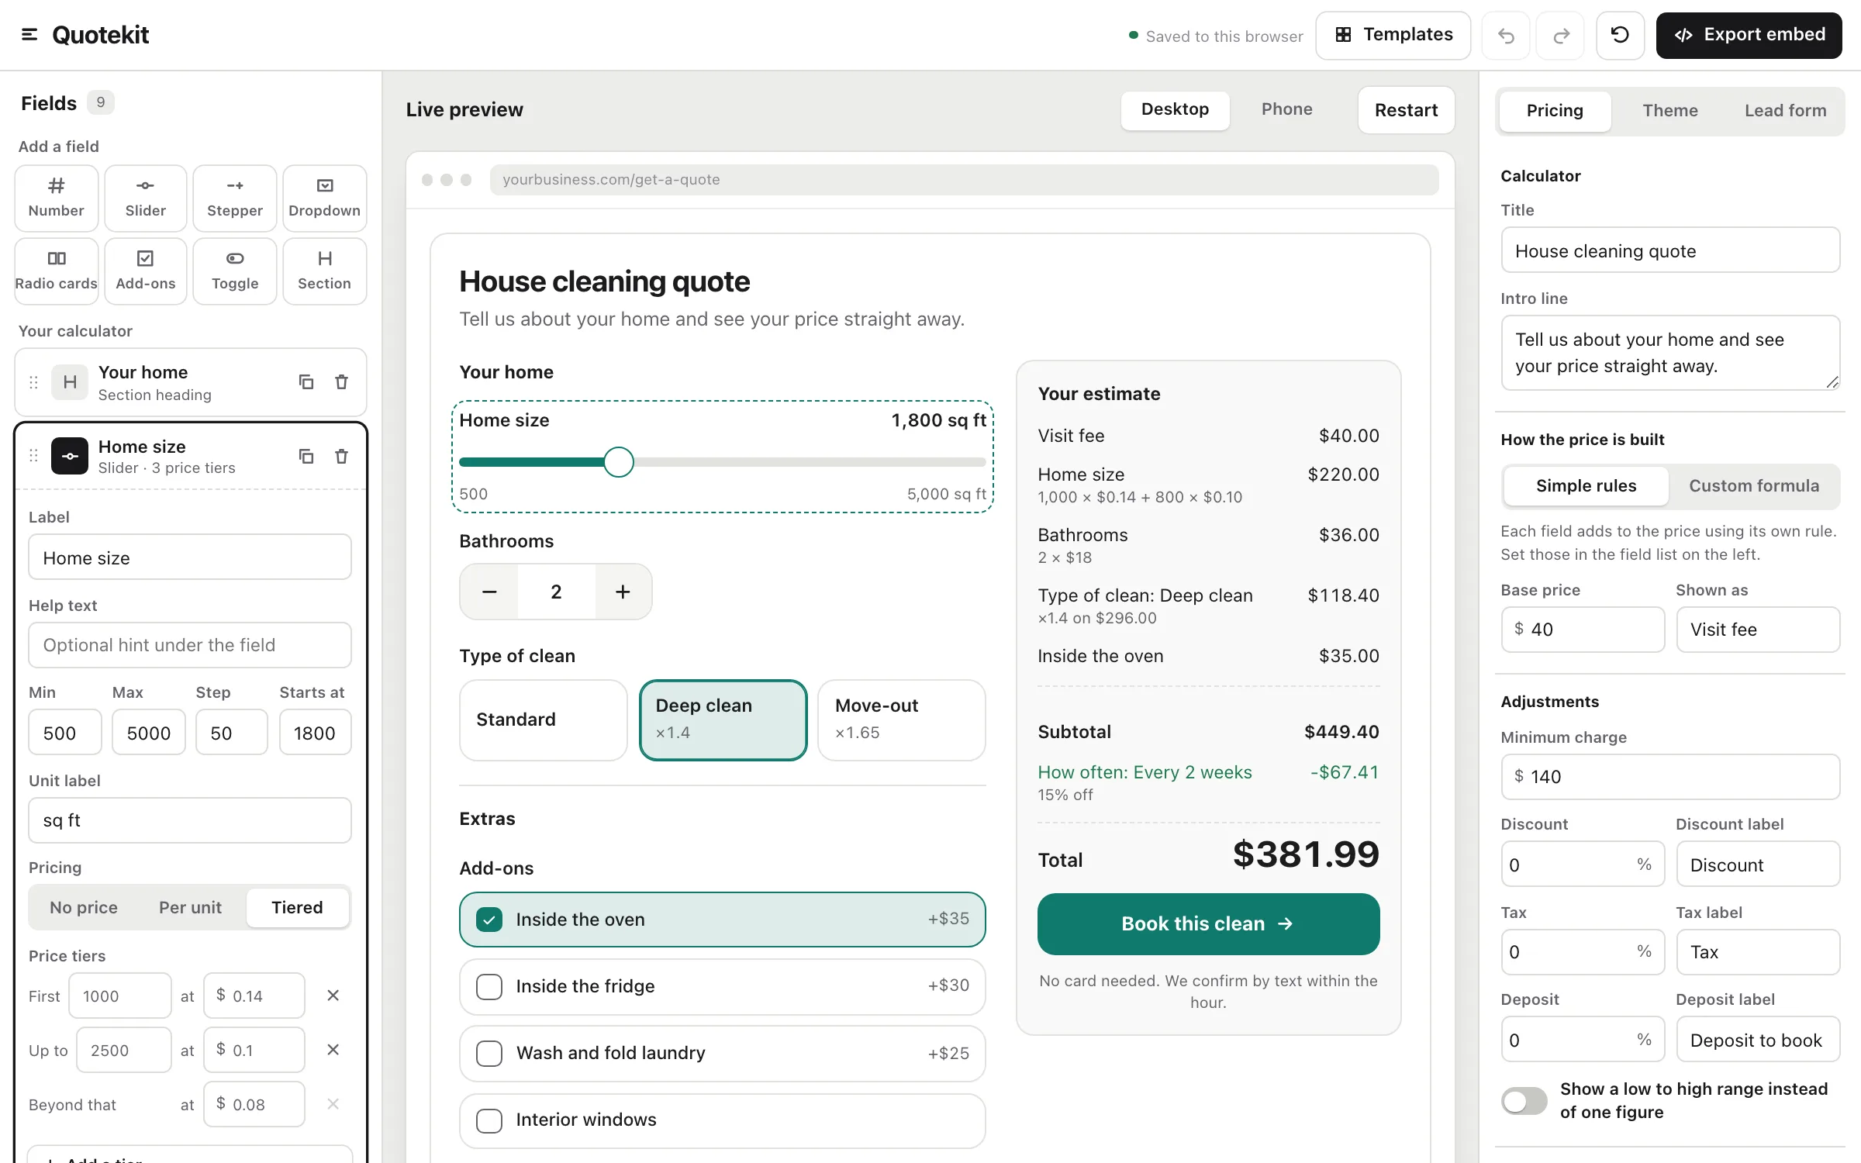Open the hamburger menu next to Quotekit

29,35
